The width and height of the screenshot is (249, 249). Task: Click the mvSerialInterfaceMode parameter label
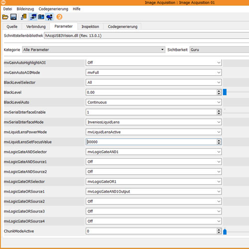[23, 122]
